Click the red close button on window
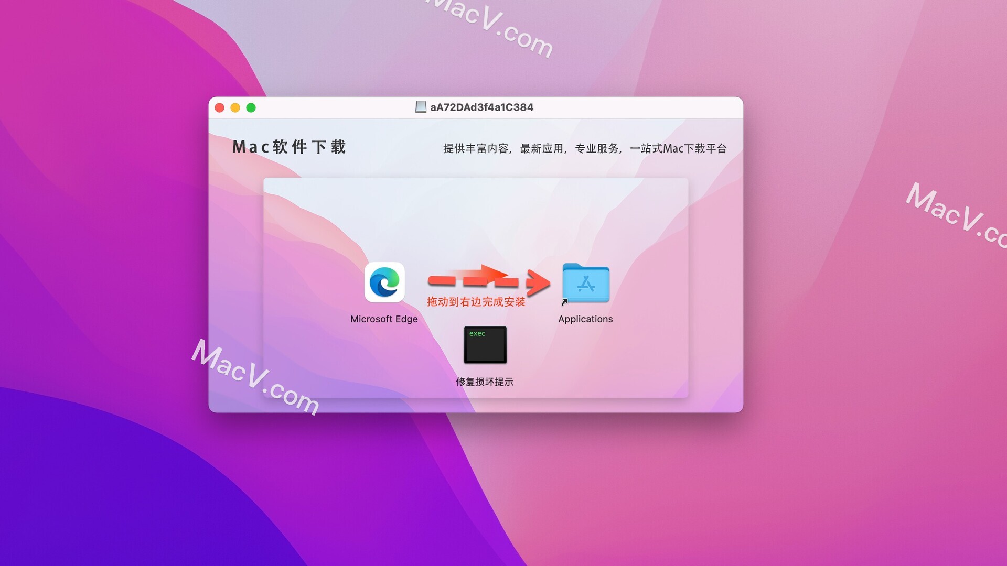 click(x=221, y=107)
